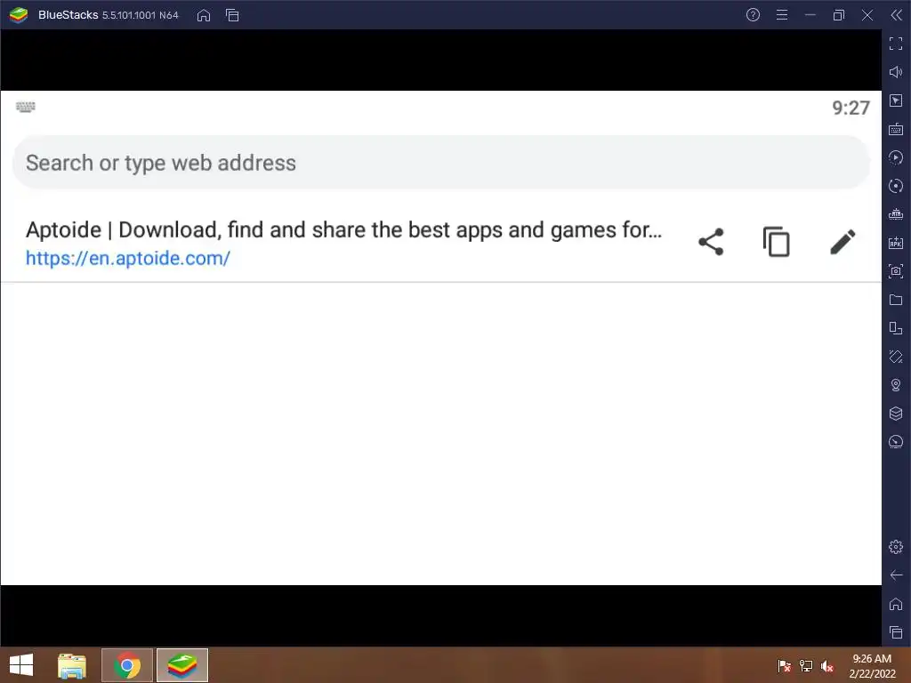Share the Aptoide URL
911x683 pixels.
(711, 242)
